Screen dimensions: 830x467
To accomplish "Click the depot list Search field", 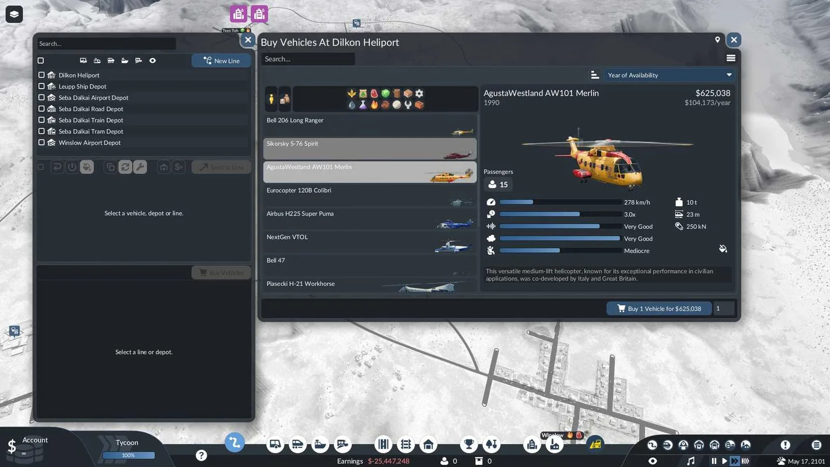I will (x=106, y=44).
